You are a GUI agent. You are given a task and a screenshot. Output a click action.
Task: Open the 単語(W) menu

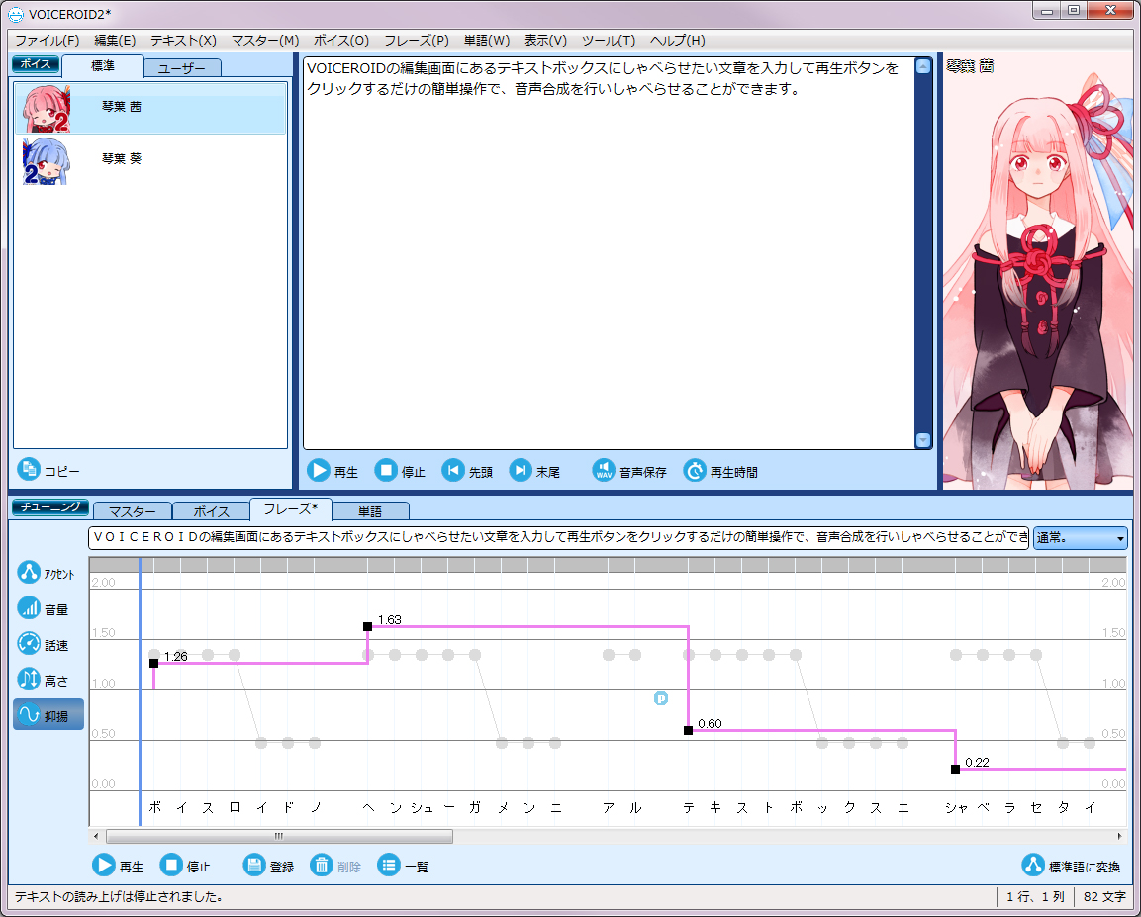tap(487, 41)
